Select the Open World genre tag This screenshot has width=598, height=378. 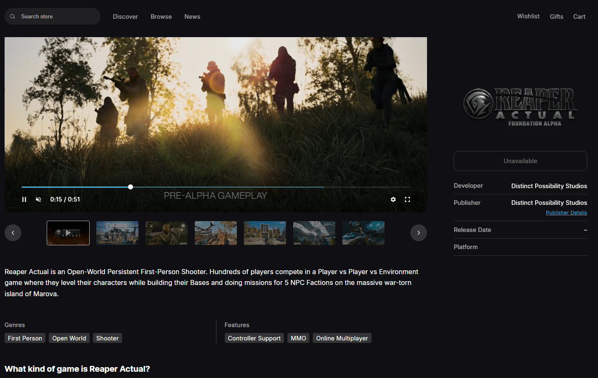pos(69,338)
